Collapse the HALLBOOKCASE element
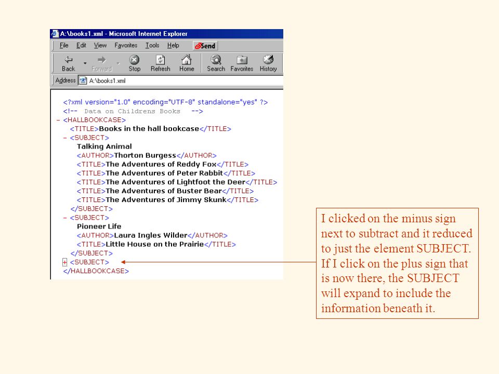The image size is (499, 374). click(58, 120)
